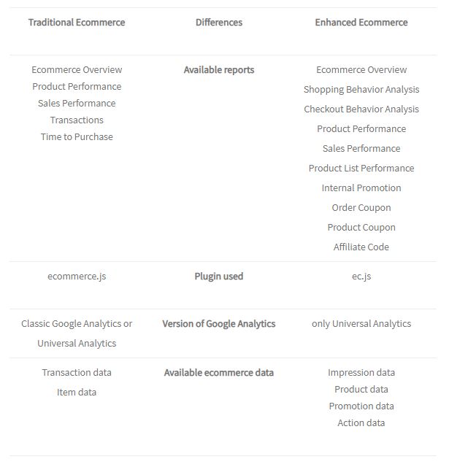
Task: Click the only Universal Analytics text
Action: [x=361, y=323]
